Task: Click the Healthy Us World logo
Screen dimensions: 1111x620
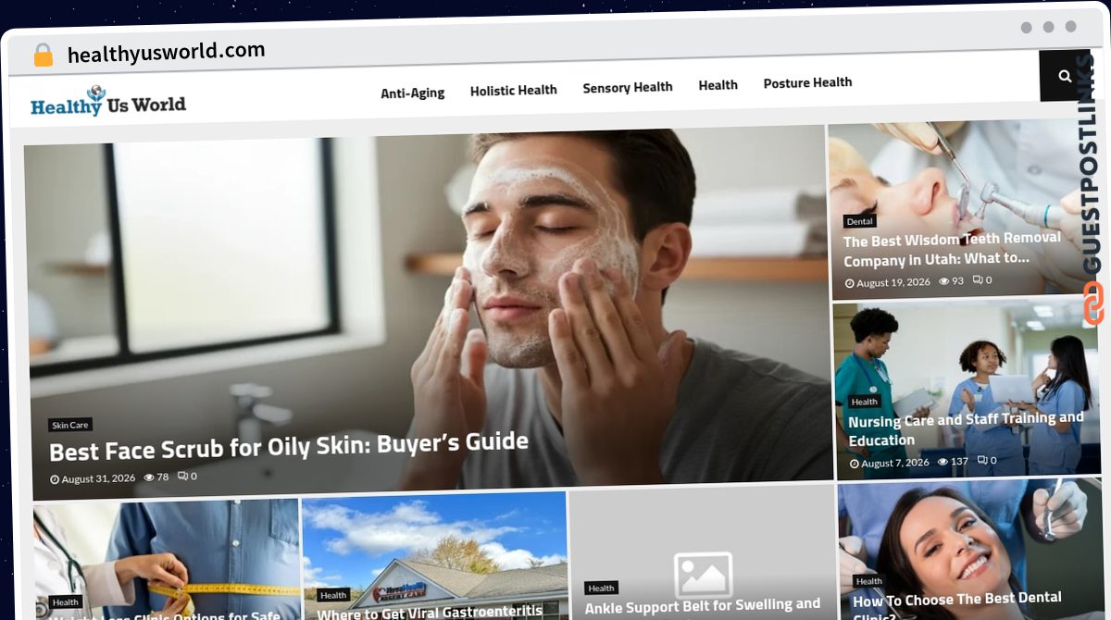Action: click(x=108, y=102)
